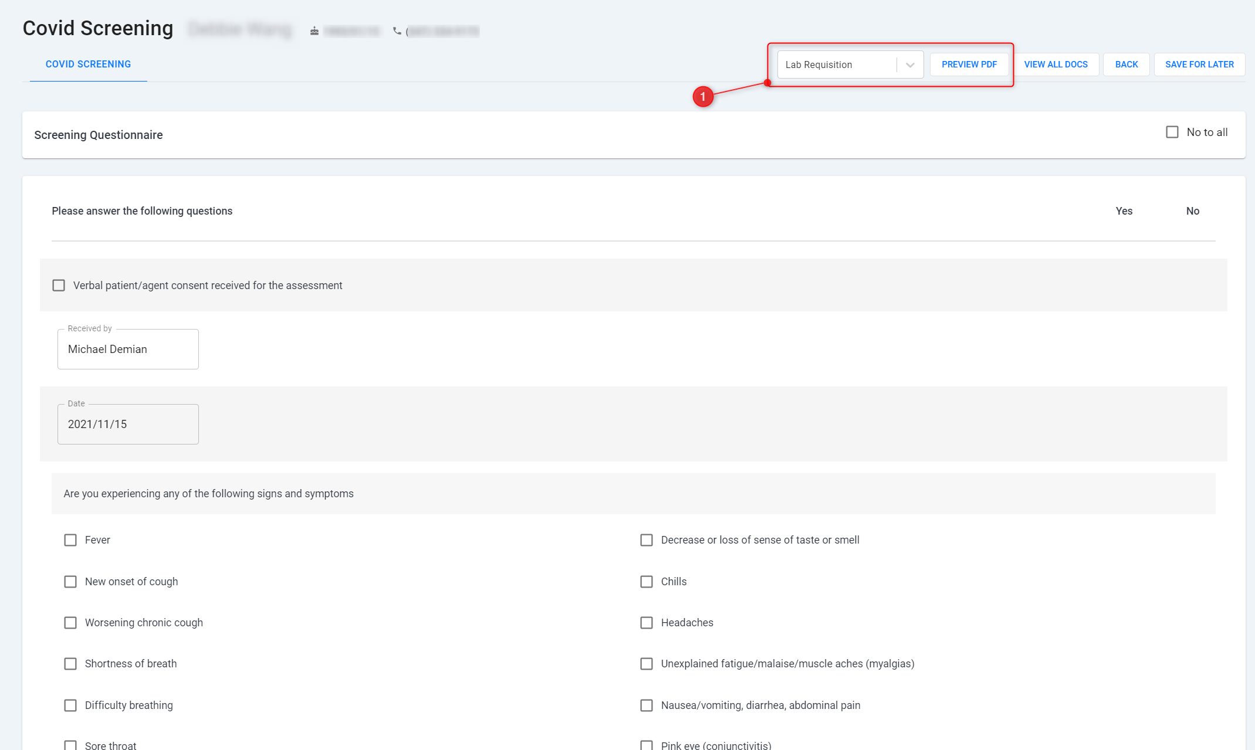Open View All Docs
The image size is (1255, 750).
[1056, 65]
